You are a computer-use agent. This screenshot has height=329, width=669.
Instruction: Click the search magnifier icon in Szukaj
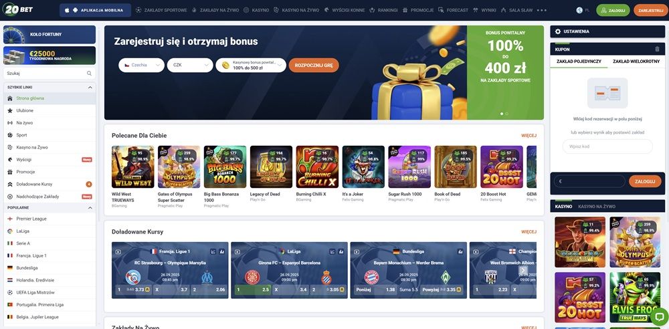point(89,74)
